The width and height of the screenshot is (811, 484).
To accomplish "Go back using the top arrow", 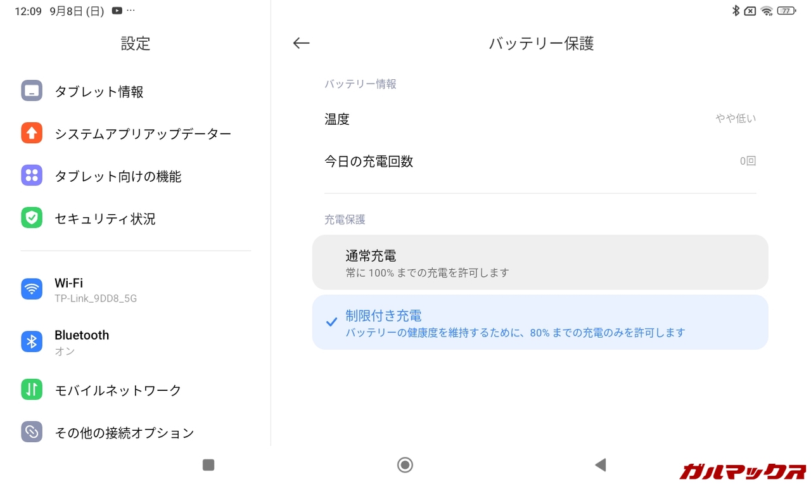I will 301,43.
